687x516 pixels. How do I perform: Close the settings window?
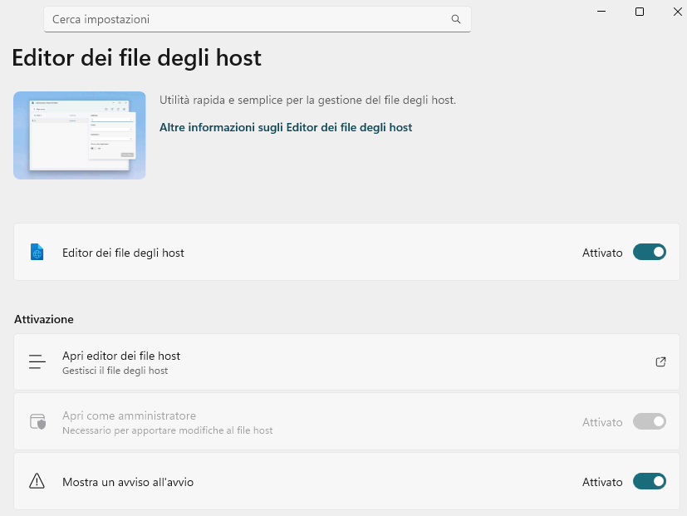[677, 12]
